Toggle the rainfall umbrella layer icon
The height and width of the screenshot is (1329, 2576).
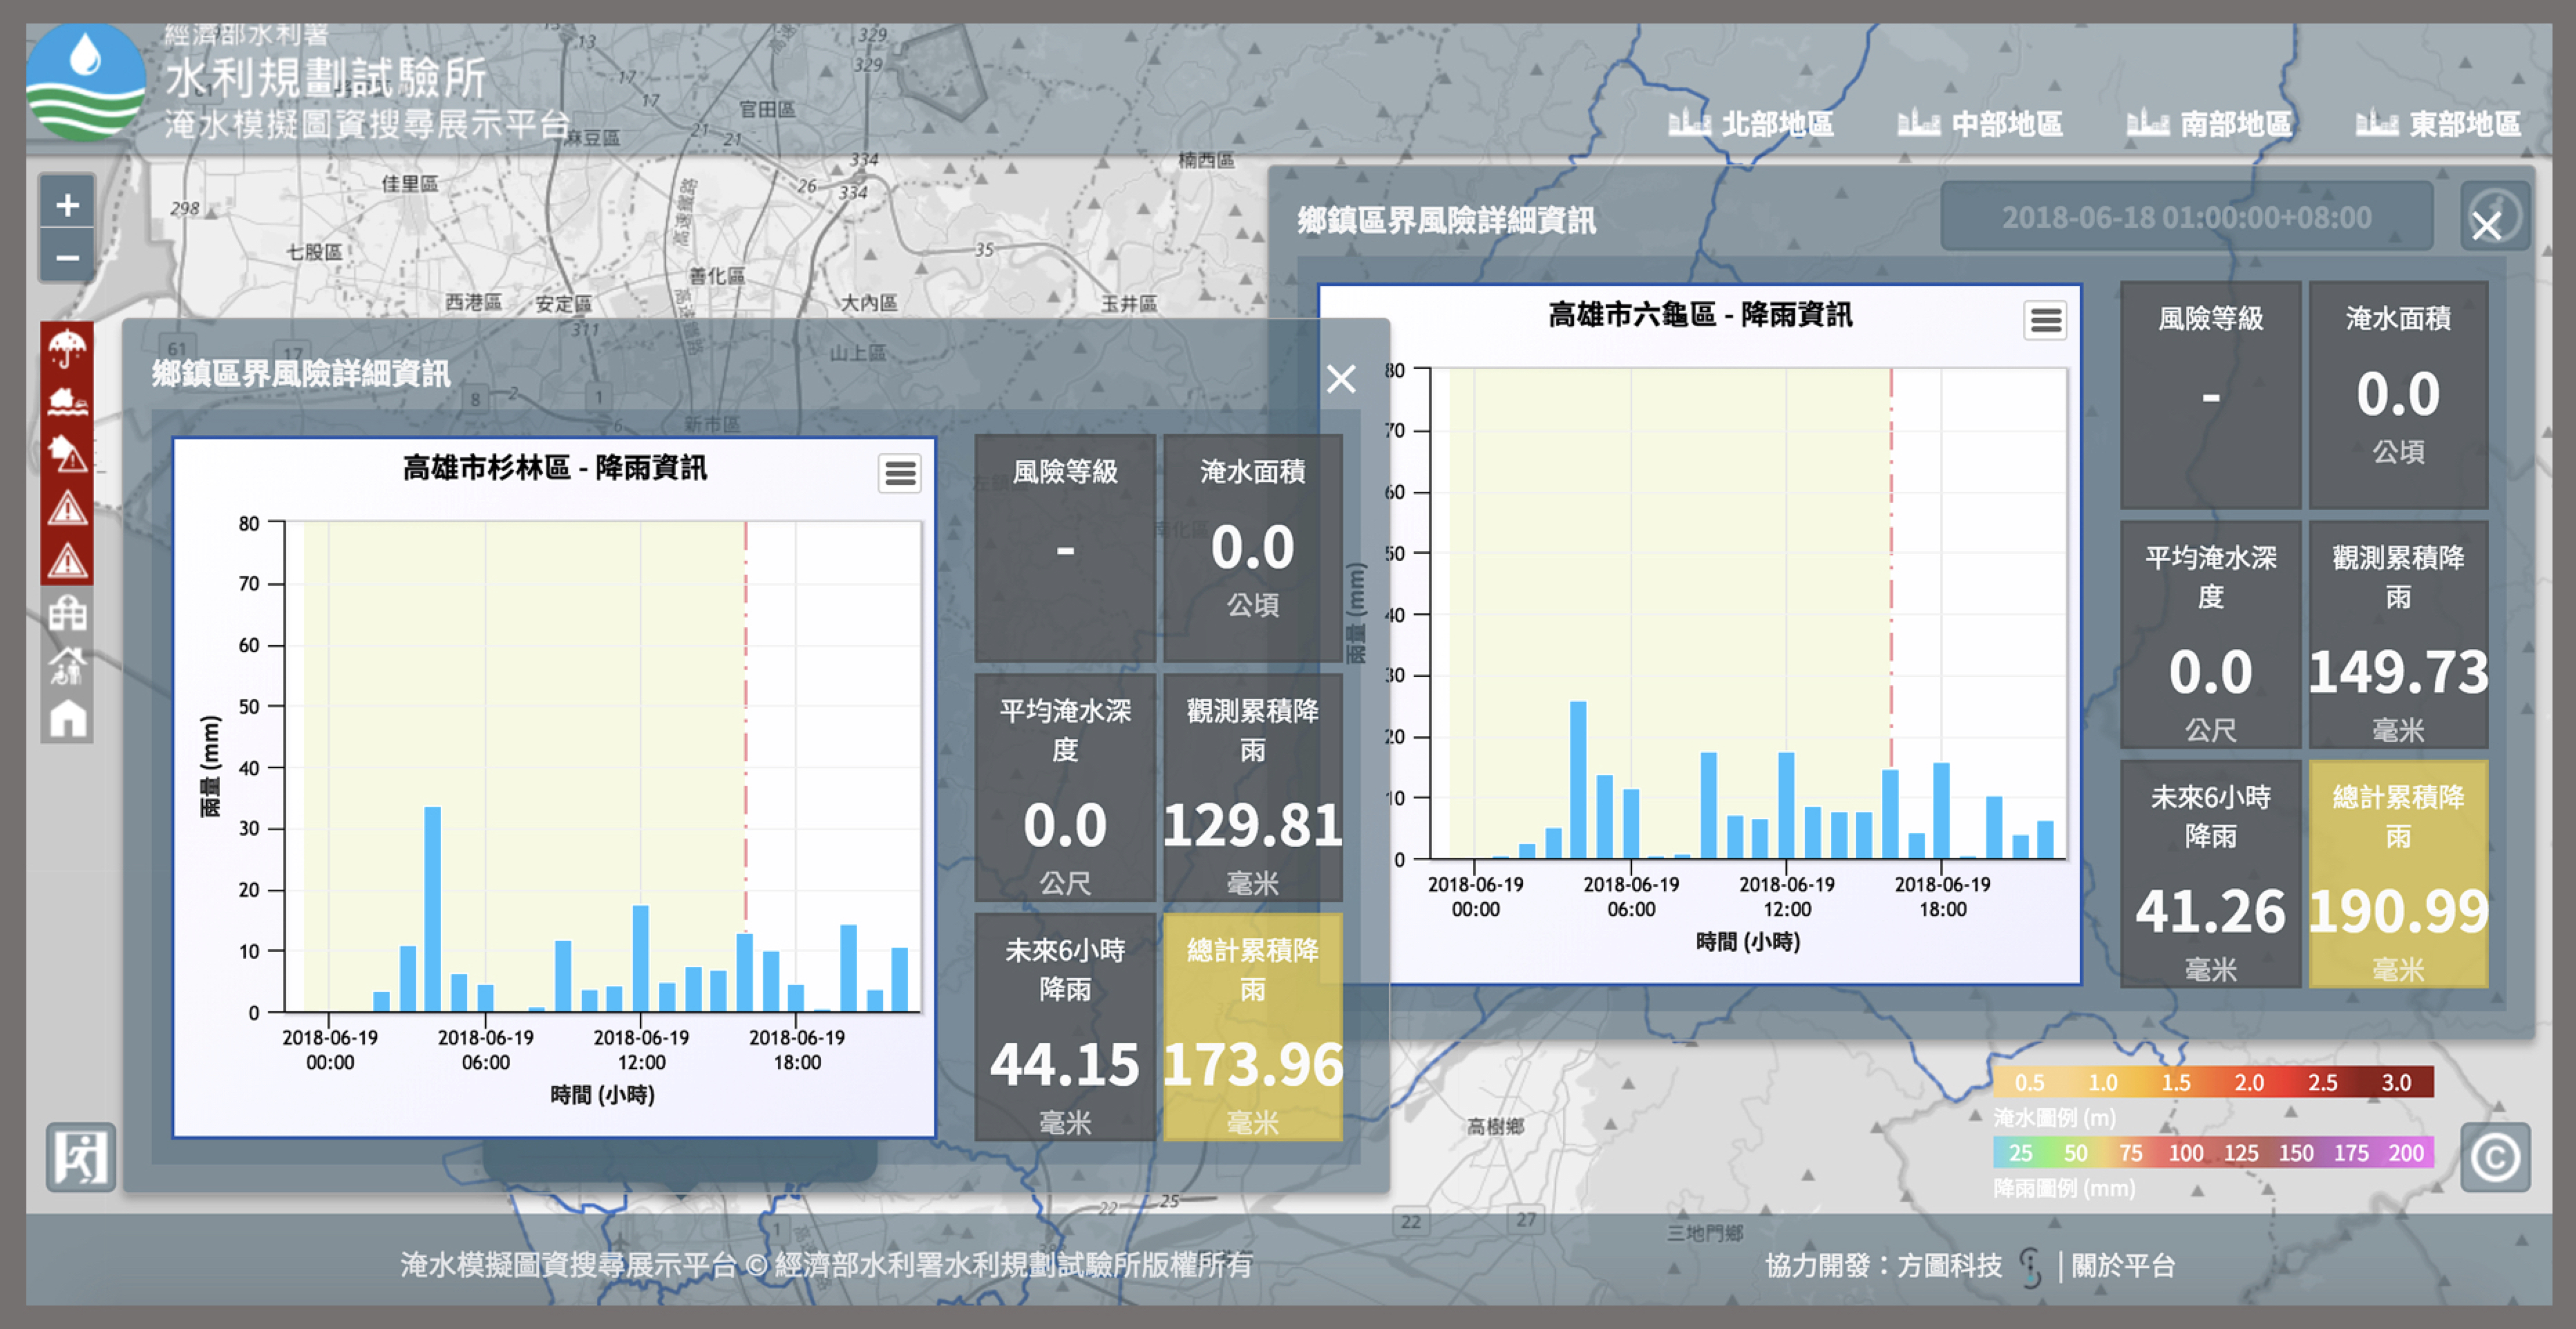pyautogui.click(x=67, y=348)
